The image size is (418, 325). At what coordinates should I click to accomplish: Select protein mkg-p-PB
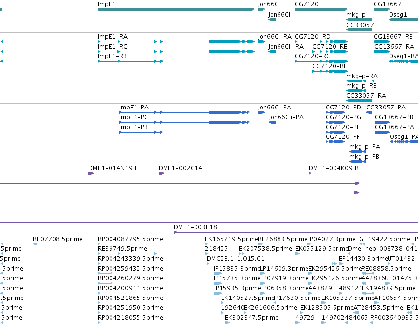(x=358, y=162)
